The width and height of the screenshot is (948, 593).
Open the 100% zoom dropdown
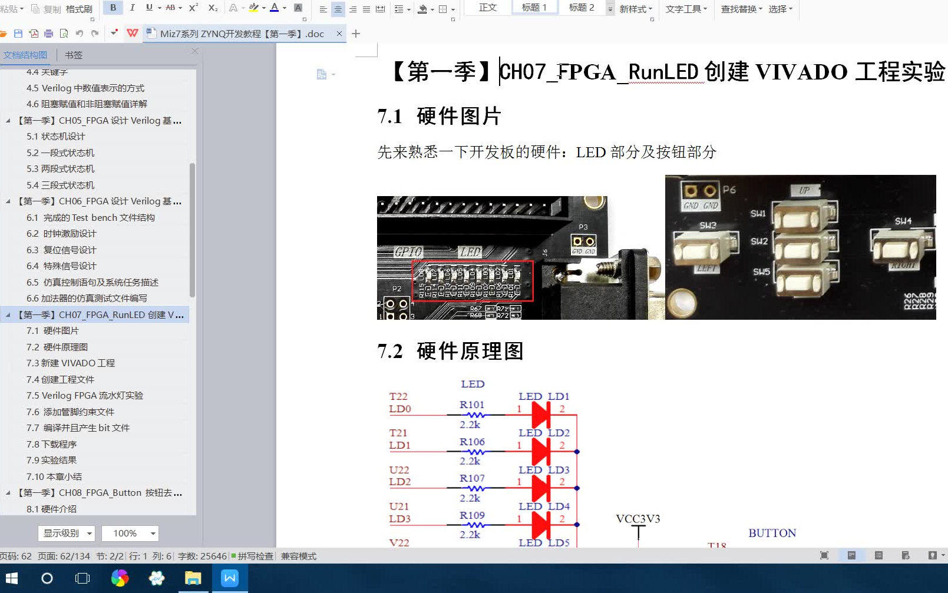[130, 533]
